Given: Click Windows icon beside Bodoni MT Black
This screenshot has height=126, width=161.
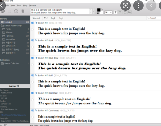Looking at the screenshot, I should click(32, 40).
